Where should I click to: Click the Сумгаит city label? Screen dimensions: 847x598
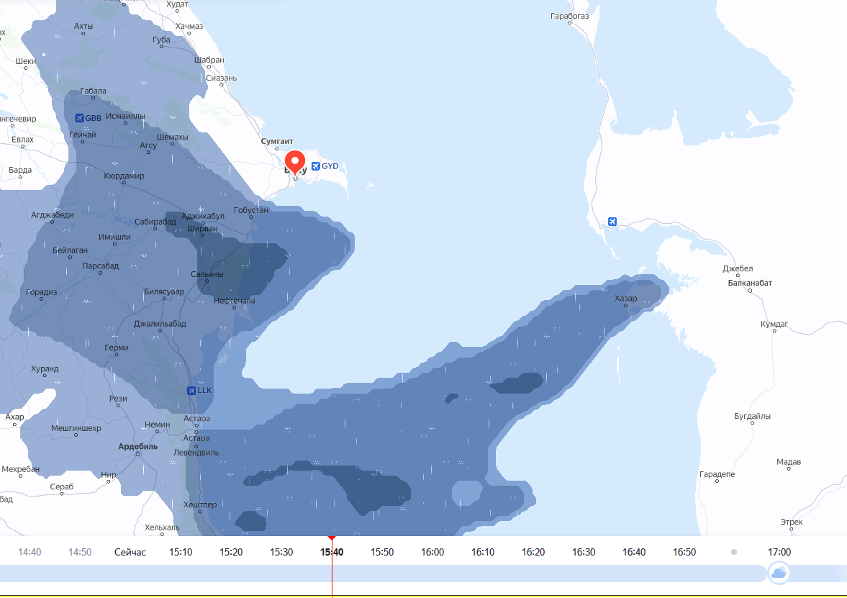point(277,141)
